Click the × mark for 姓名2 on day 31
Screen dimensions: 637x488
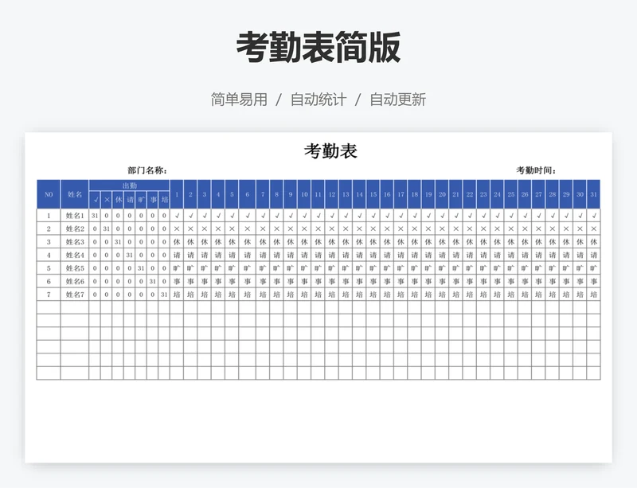[593, 228]
